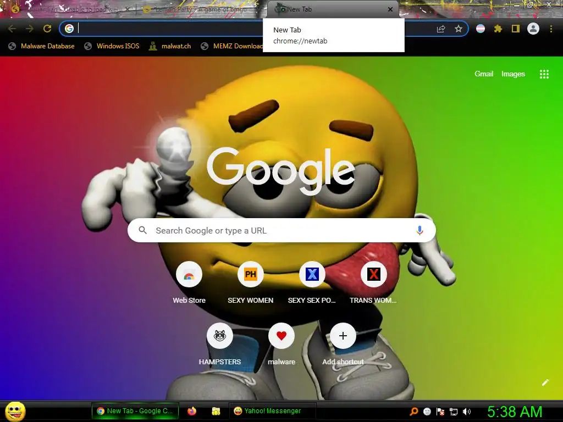Open the yellow folder icon in the taskbar

click(216, 411)
